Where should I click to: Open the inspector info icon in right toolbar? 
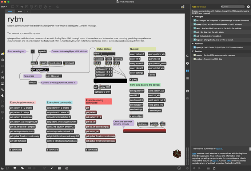pyautogui.click(x=187, y=63)
